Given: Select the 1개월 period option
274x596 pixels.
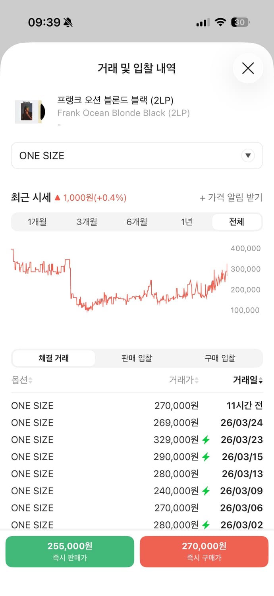Looking at the screenshot, I should 37,222.
